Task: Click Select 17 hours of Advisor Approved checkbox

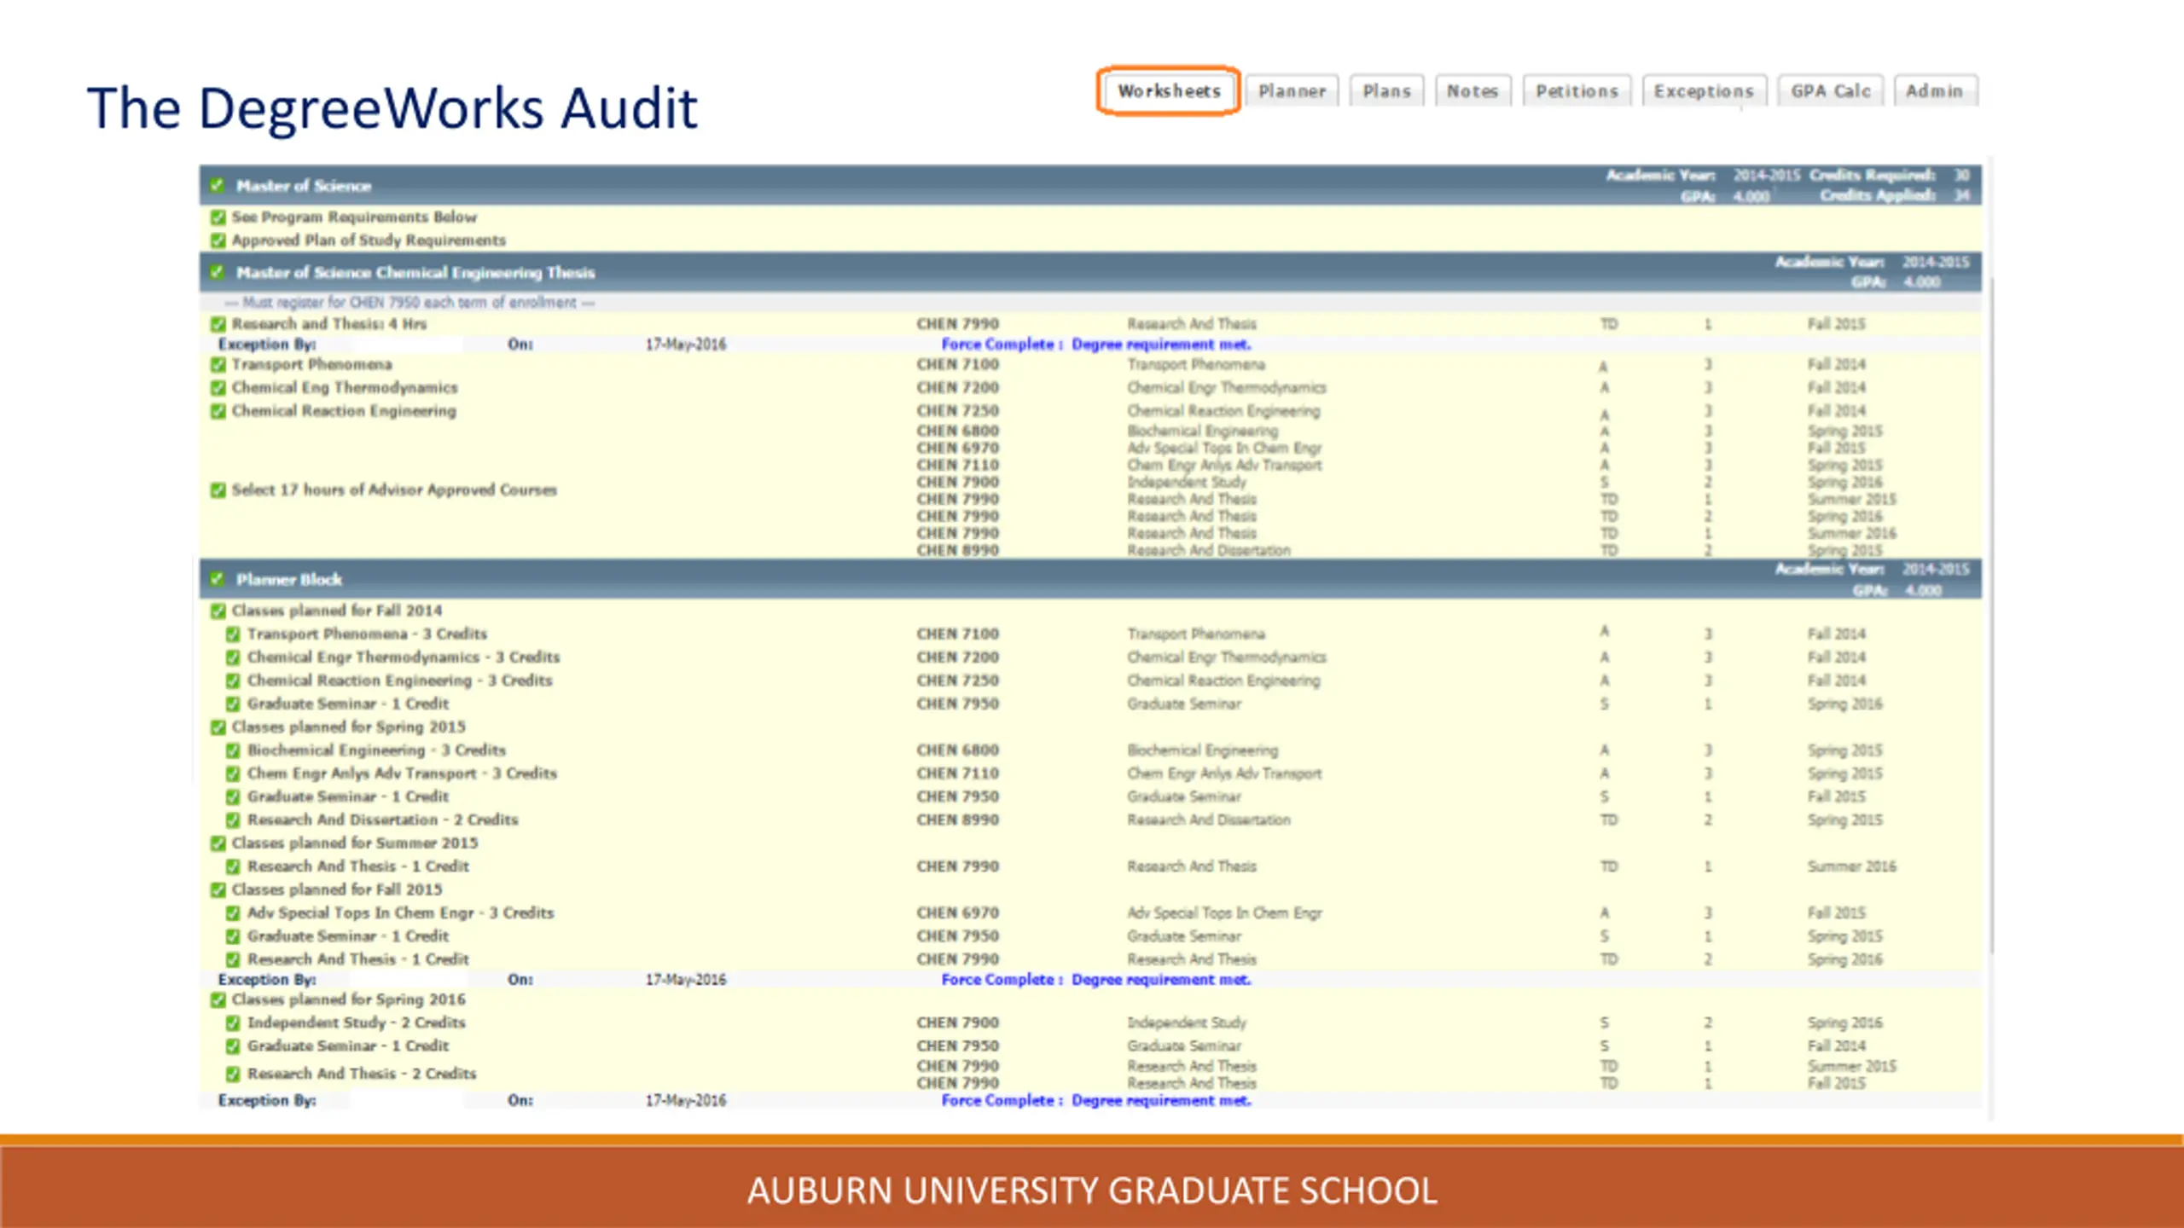Action: click(x=218, y=490)
